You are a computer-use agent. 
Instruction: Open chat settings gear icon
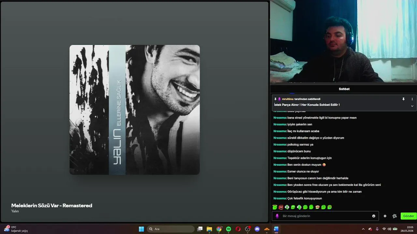[x=385, y=216]
